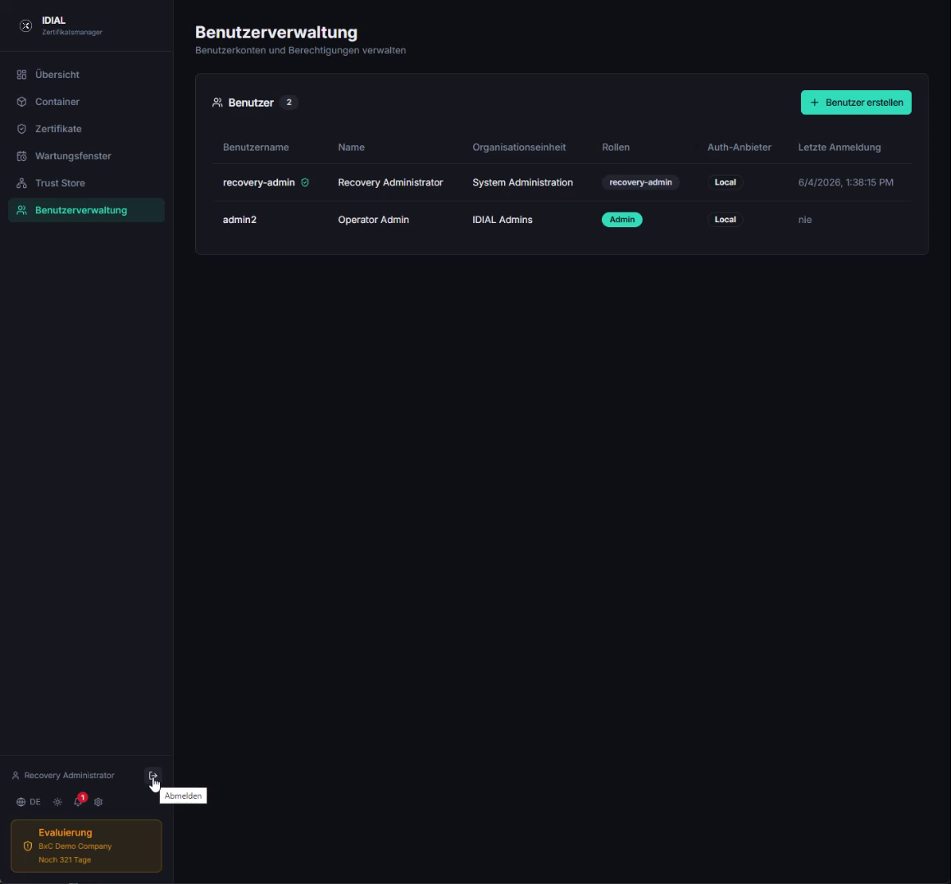
Task: Click the Trust Store icon
Action: point(22,183)
